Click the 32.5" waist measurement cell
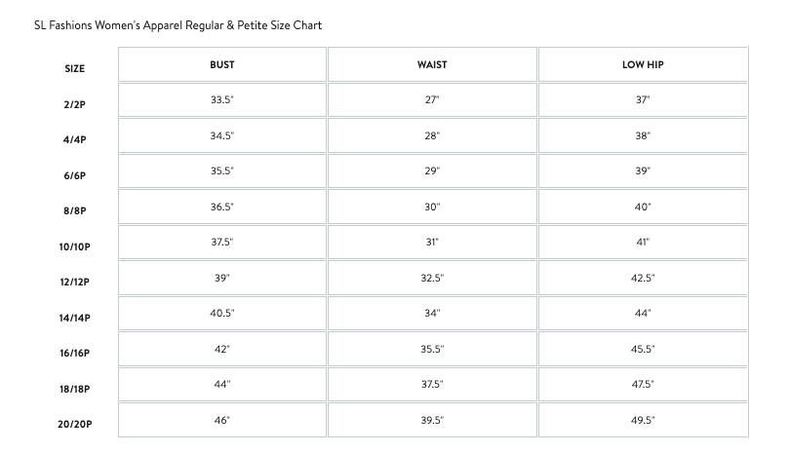Image resolution: width=790 pixels, height=453 pixels. [432, 278]
